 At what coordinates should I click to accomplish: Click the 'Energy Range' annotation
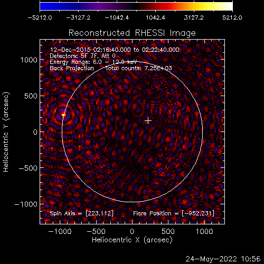coord(93,62)
